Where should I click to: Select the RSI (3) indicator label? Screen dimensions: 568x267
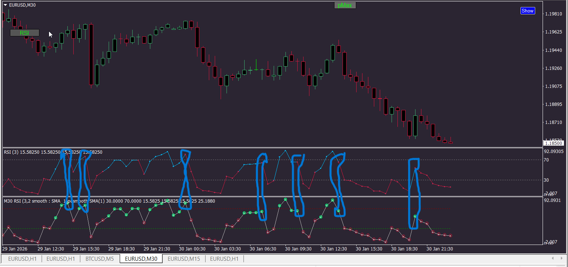tap(53, 152)
